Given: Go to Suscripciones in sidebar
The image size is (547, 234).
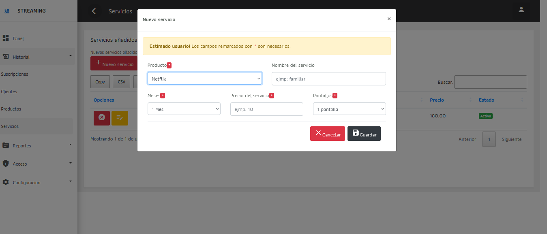Looking at the screenshot, I should 15,74.
